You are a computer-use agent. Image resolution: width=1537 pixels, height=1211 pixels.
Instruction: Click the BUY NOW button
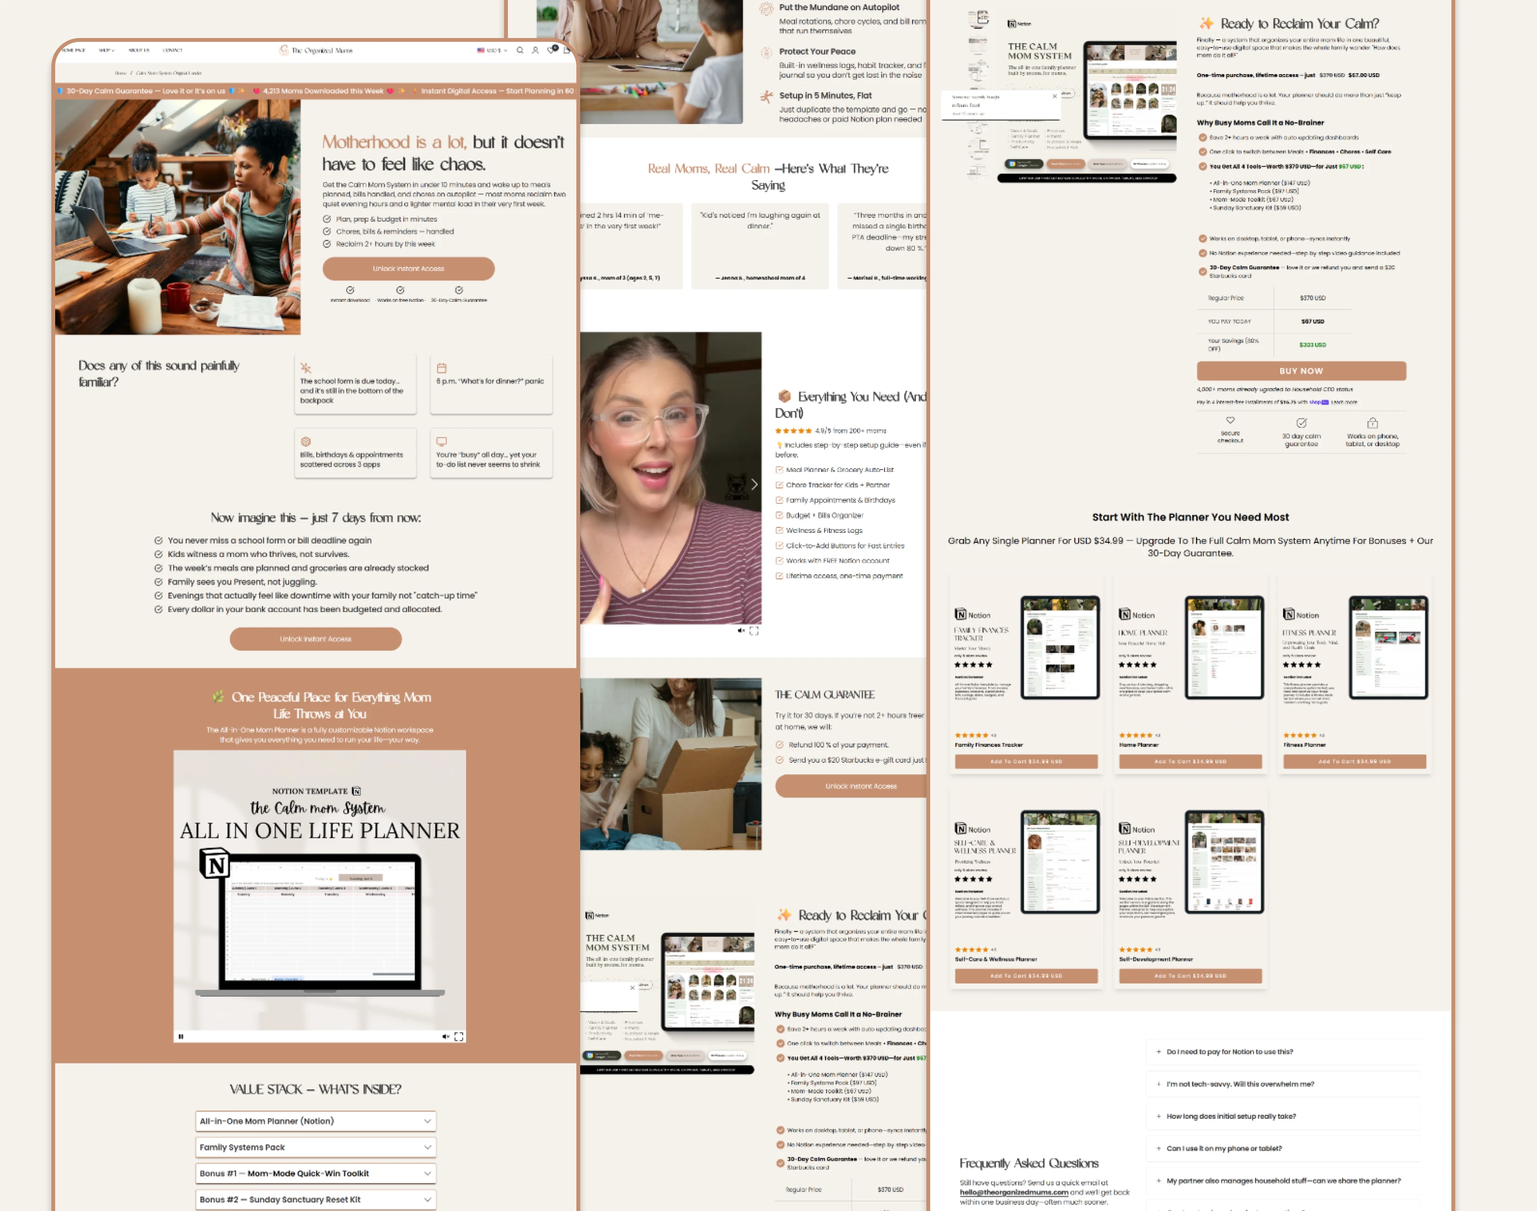coord(1301,371)
